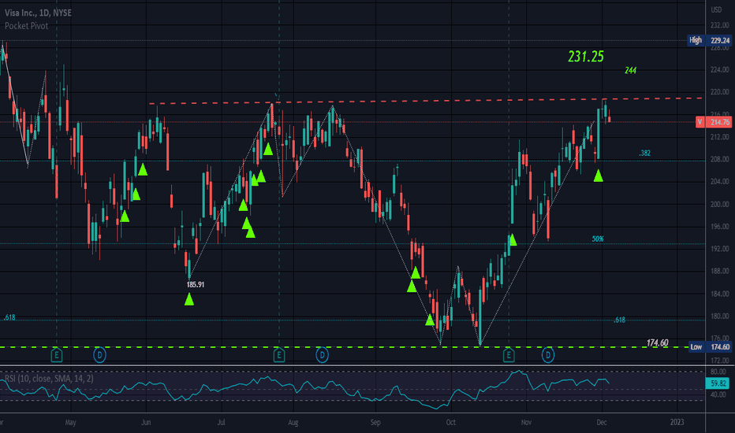735x433 pixels.
Task: Click the Low 174.60 price tag
Action: (x=710, y=347)
